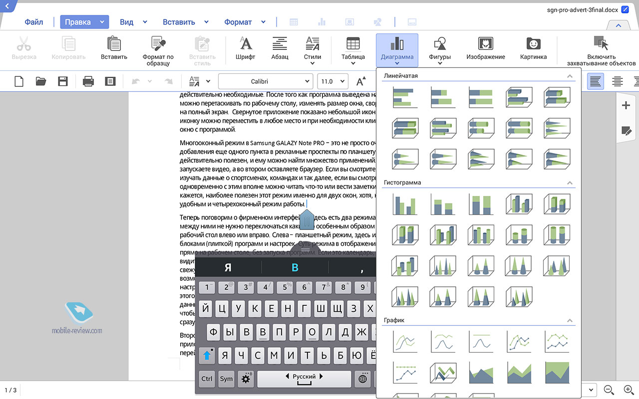
Task: Tap the Русский space bar
Action: tap(304, 379)
